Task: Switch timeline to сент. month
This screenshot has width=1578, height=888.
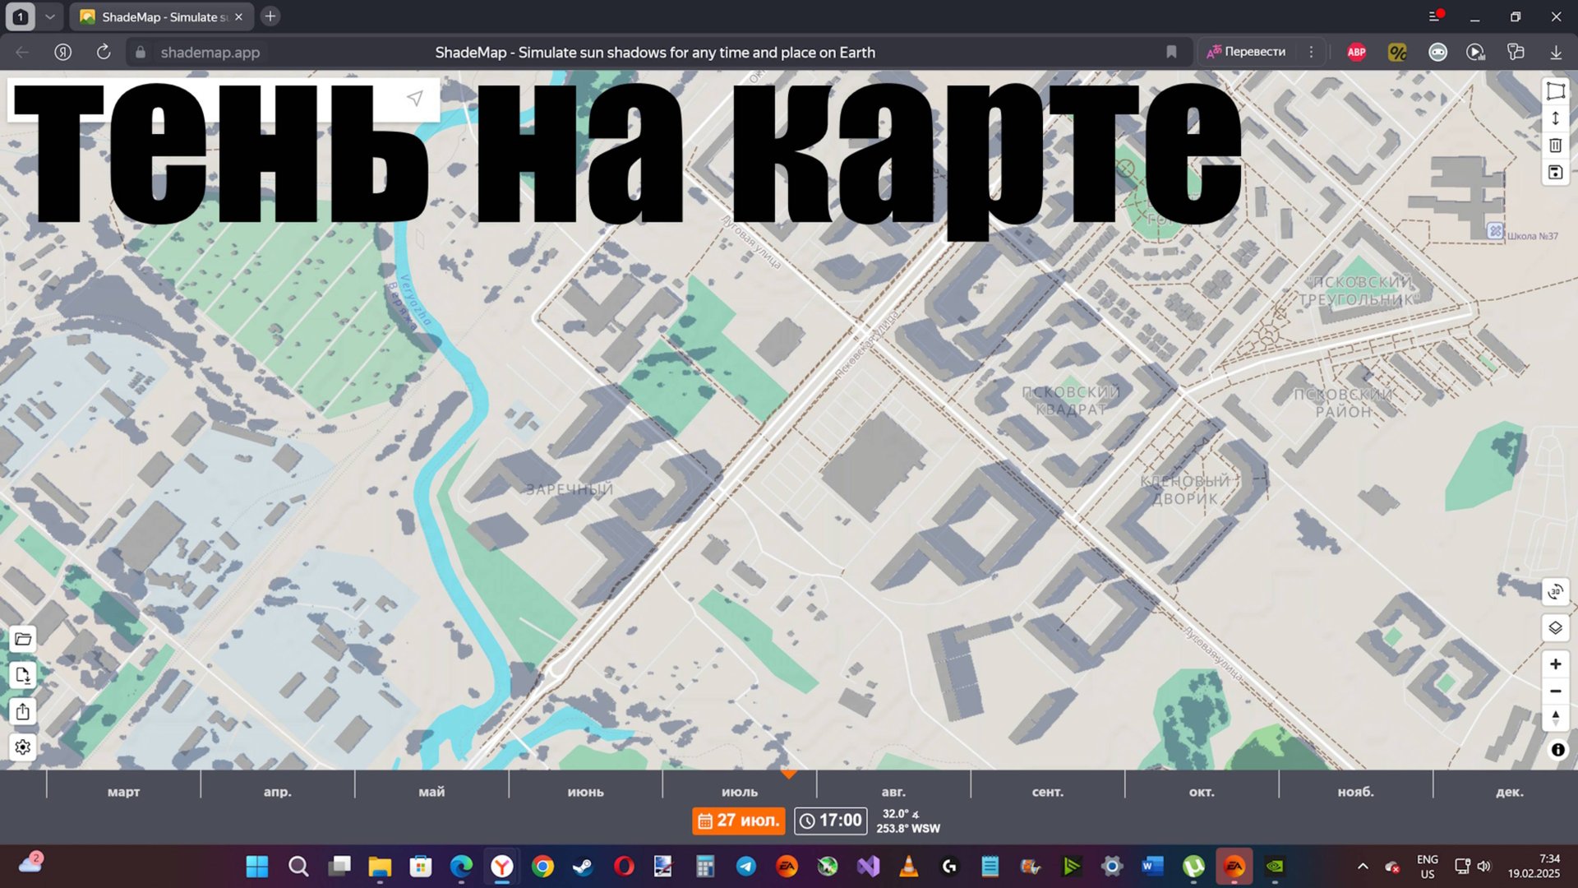Action: (1048, 791)
